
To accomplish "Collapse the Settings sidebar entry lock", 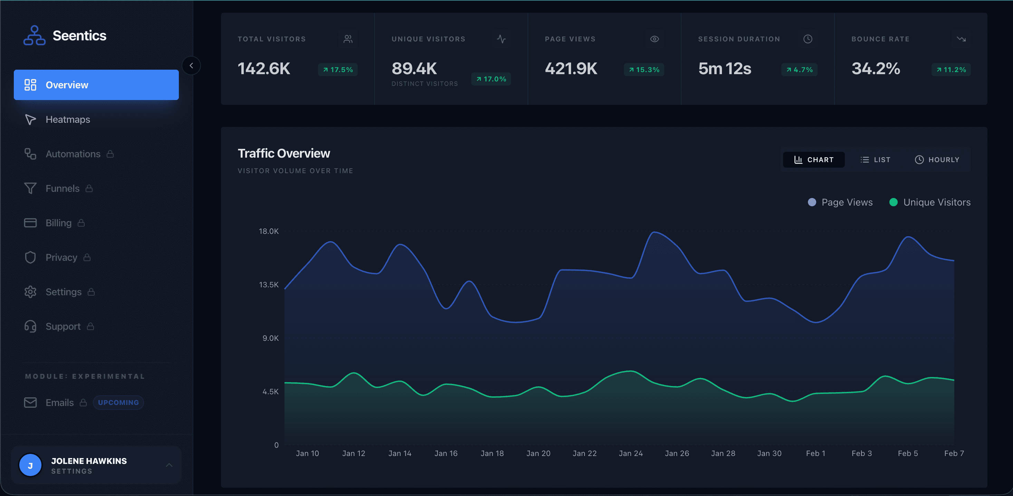I will 91,292.
